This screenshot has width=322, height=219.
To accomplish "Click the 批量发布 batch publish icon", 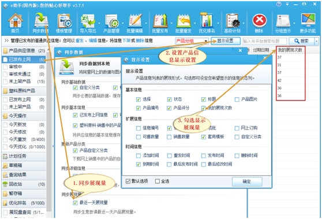I will [160, 23].
